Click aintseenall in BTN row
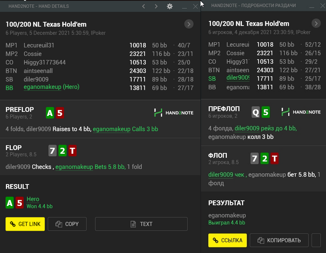This screenshot has width=326, height=253. 38,71
